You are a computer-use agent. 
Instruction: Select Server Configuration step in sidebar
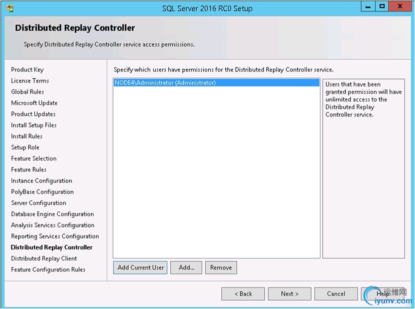pos(39,202)
